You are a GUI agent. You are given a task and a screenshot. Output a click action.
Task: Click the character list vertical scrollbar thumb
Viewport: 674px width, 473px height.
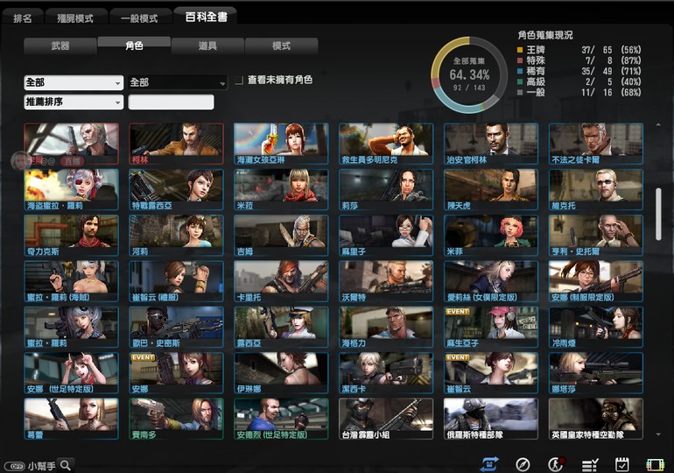[x=658, y=214]
